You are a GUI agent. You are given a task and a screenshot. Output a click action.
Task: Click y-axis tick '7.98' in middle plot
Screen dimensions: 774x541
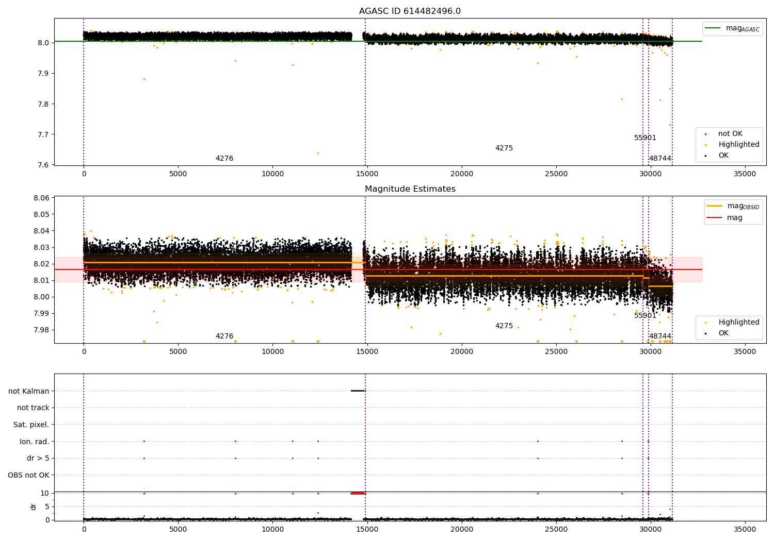tap(42, 330)
